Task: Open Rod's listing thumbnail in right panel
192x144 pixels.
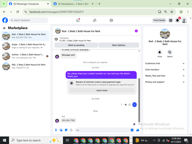Action: click(x=165, y=34)
